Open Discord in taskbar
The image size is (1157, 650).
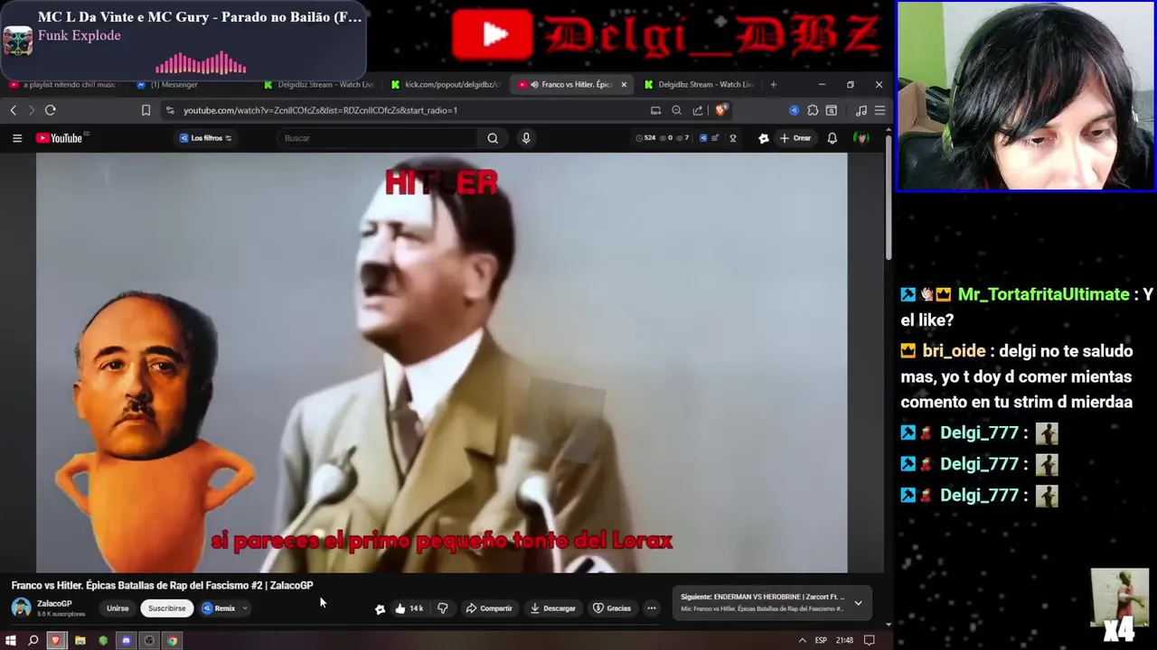(x=126, y=640)
